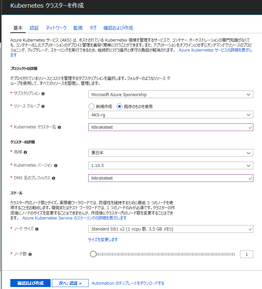Switch to the 確認および作成 tab

tap(118, 28)
